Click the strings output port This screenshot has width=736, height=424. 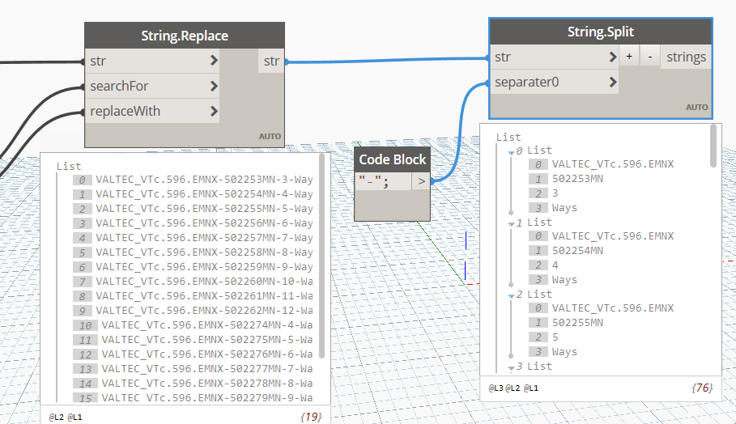[686, 57]
